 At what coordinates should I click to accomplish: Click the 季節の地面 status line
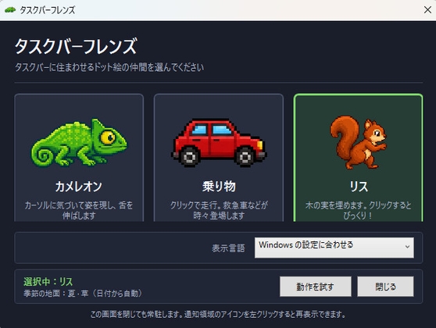tap(83, 294)
